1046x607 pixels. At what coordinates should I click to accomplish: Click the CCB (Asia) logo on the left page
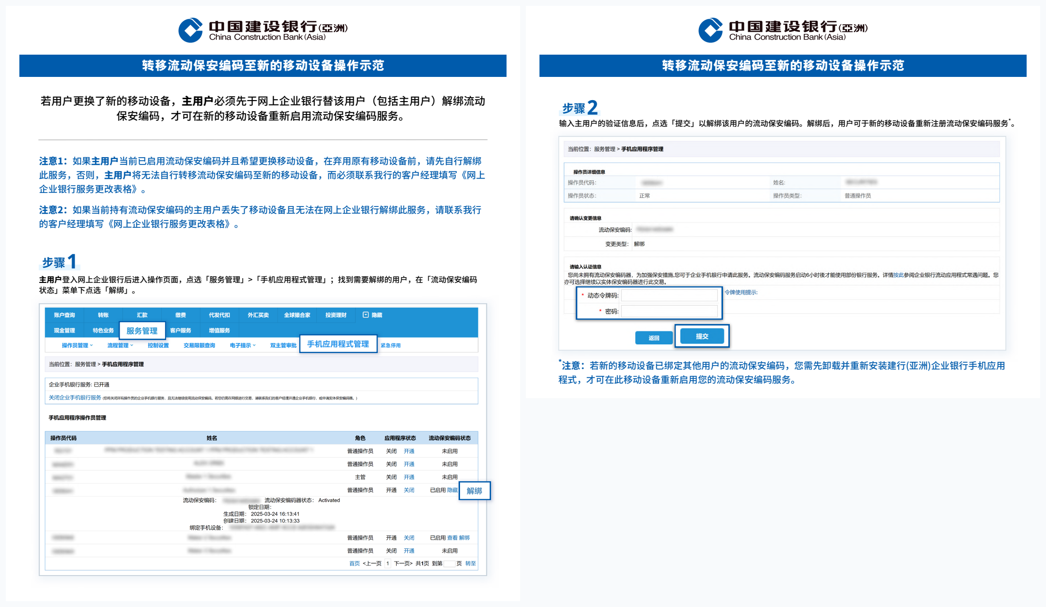click(263, 30)
